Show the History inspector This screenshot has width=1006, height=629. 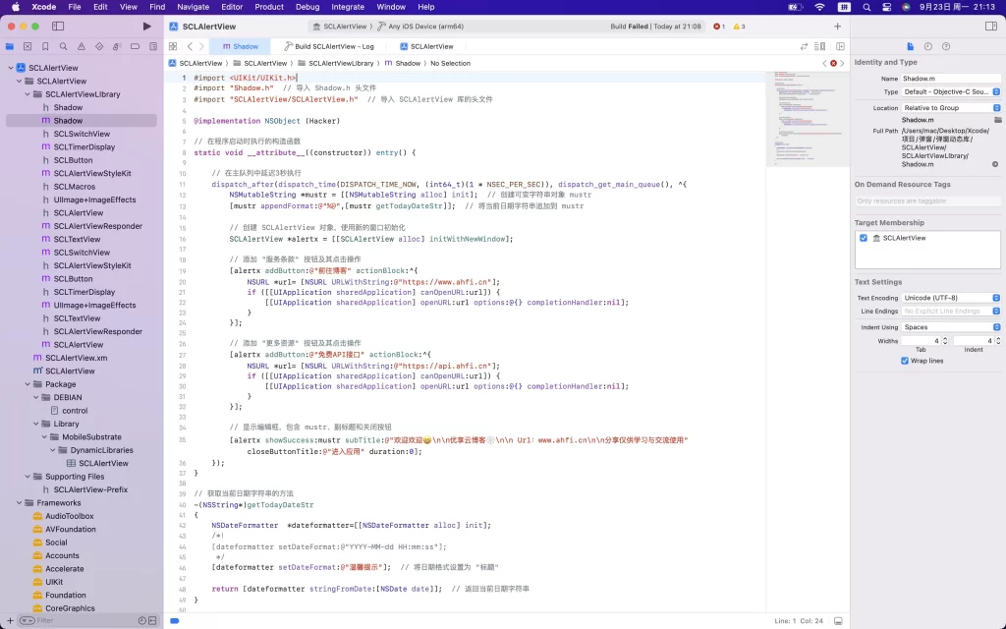point(927,46)
